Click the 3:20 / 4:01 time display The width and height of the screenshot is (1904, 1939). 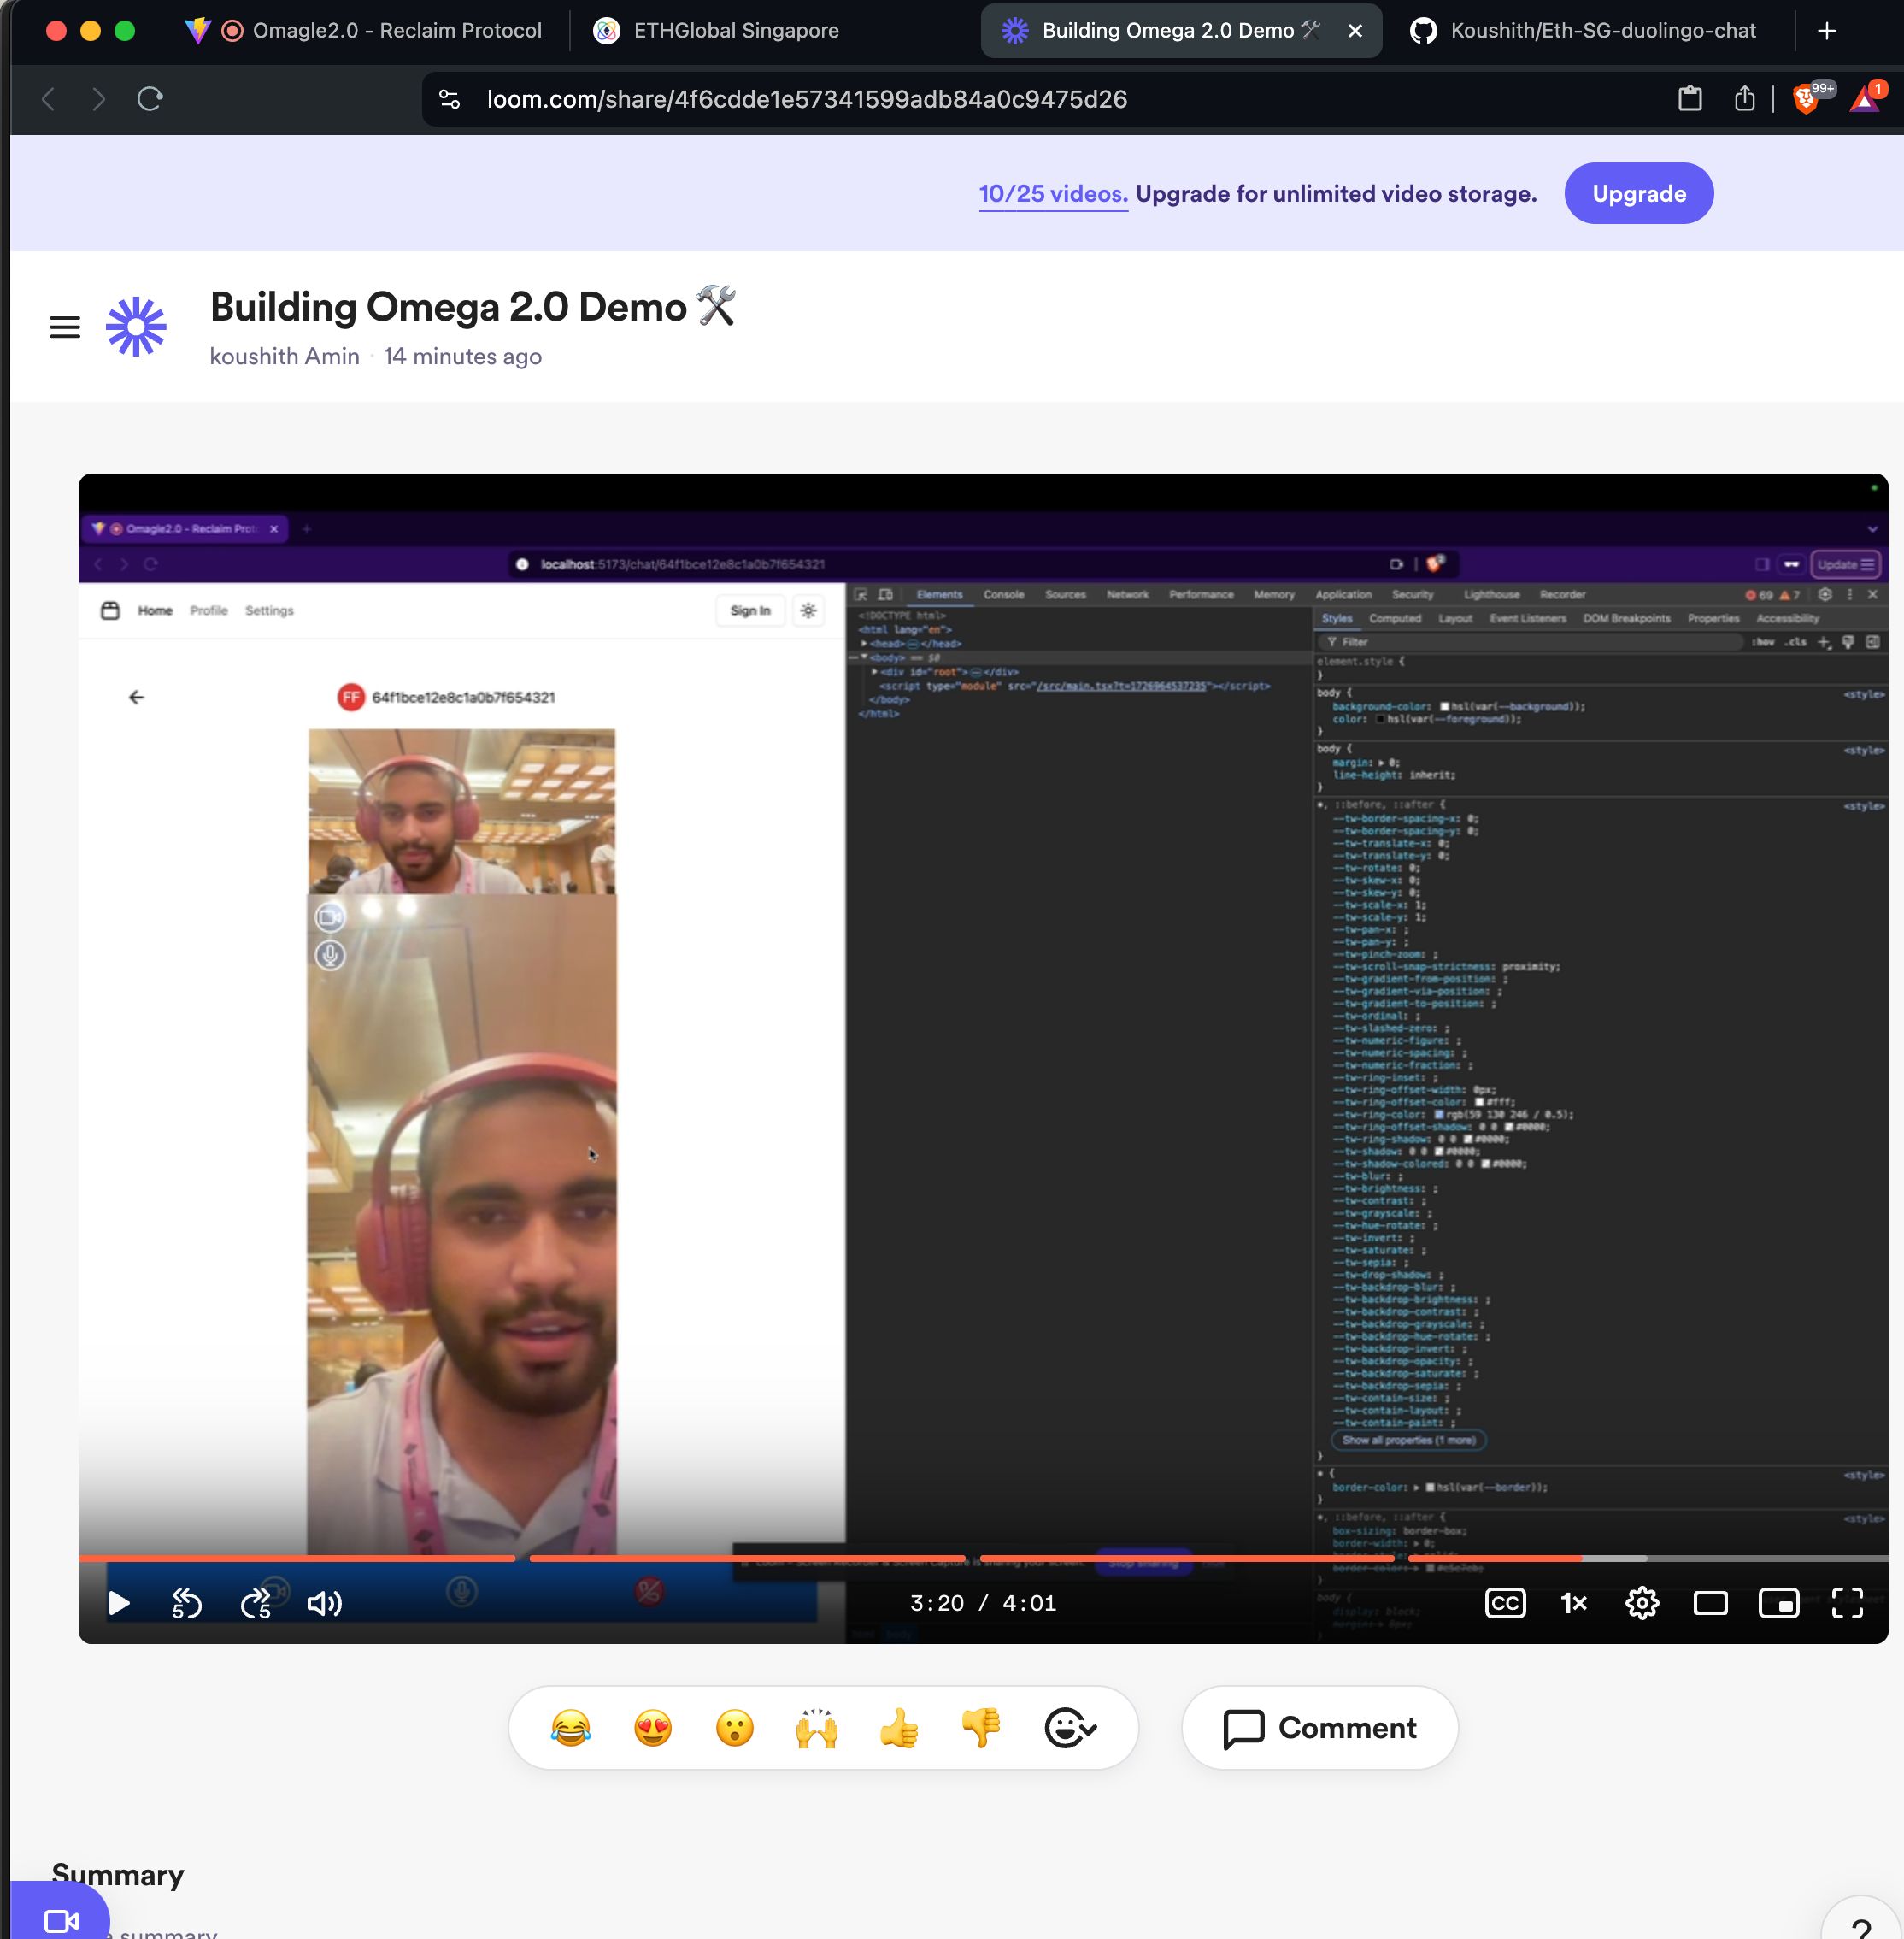983,1603
